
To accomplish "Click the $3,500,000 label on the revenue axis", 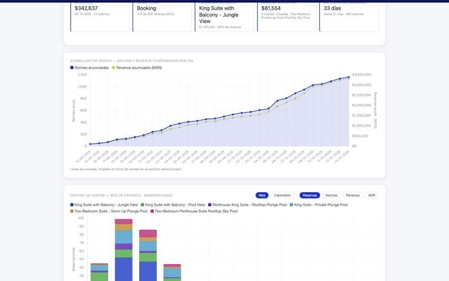I will click(x=361, y=75).
